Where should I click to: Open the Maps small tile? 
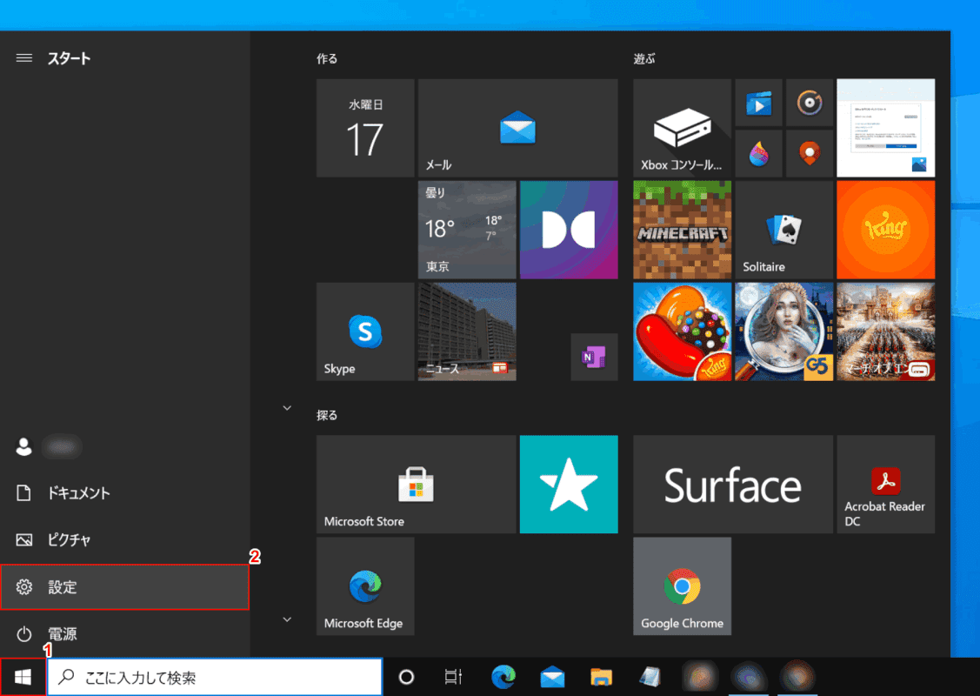[810, 153]
